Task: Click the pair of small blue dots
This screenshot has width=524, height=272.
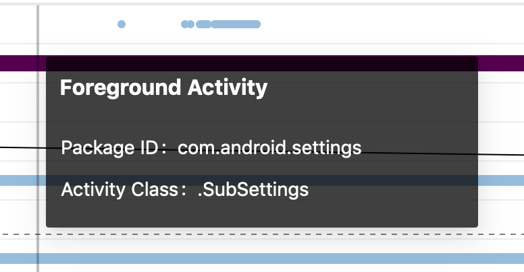Action: (188, 24)
